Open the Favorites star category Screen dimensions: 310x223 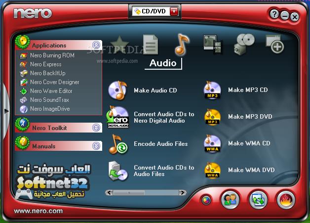(119, 45)
